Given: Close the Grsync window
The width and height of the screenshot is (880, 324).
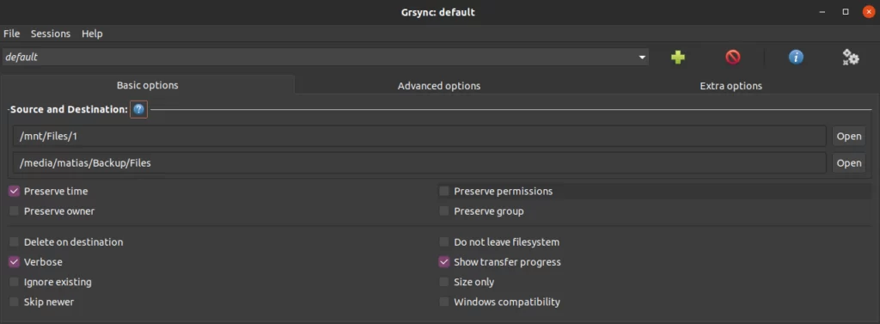Looking at the screenshot, I should coord(868,12).
